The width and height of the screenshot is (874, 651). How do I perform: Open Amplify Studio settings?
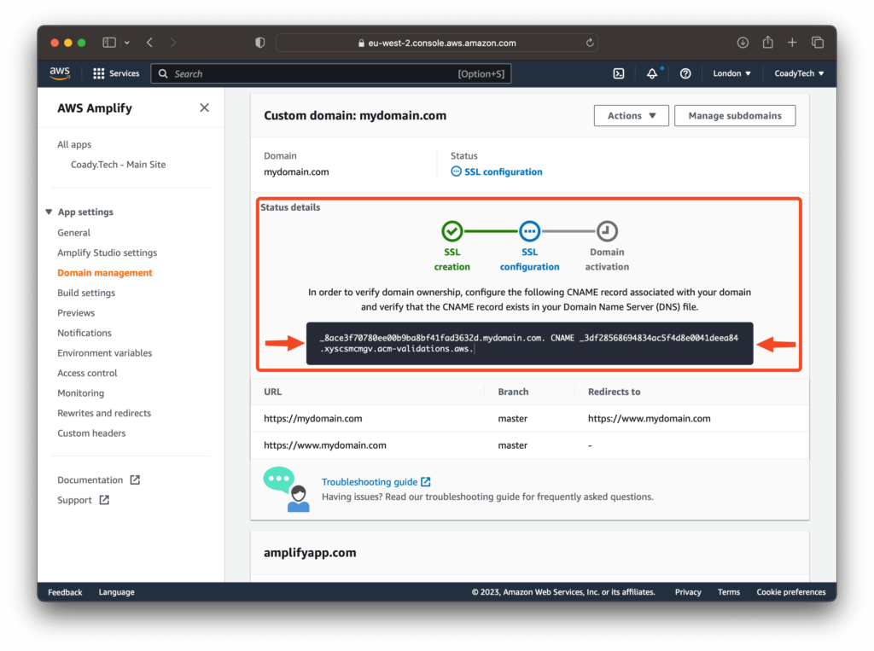click(107, 253)
